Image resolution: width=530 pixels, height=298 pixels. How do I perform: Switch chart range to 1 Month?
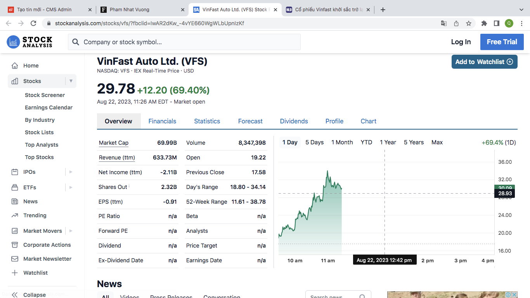coord(342,142)
